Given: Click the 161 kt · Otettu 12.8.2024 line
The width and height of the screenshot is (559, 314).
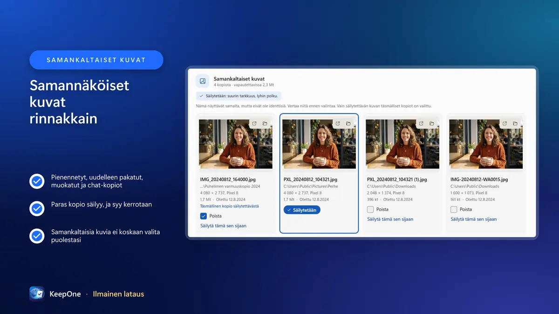Looking at the screenshot, I should (x=472, y=199).
